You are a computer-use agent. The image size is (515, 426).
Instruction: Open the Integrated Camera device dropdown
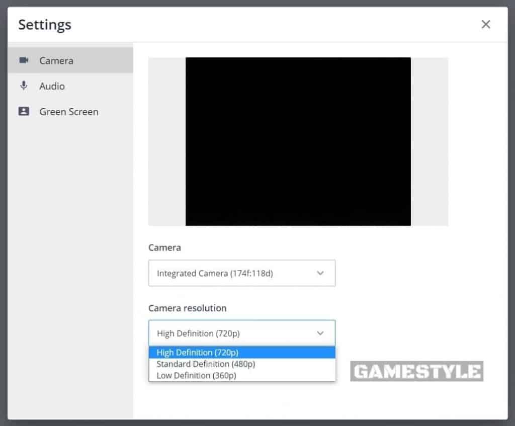[x=242, y=273]
